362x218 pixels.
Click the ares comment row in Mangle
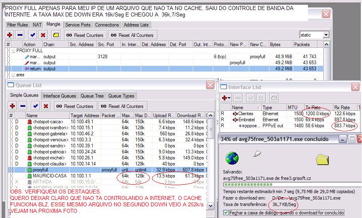pos(164,75)
